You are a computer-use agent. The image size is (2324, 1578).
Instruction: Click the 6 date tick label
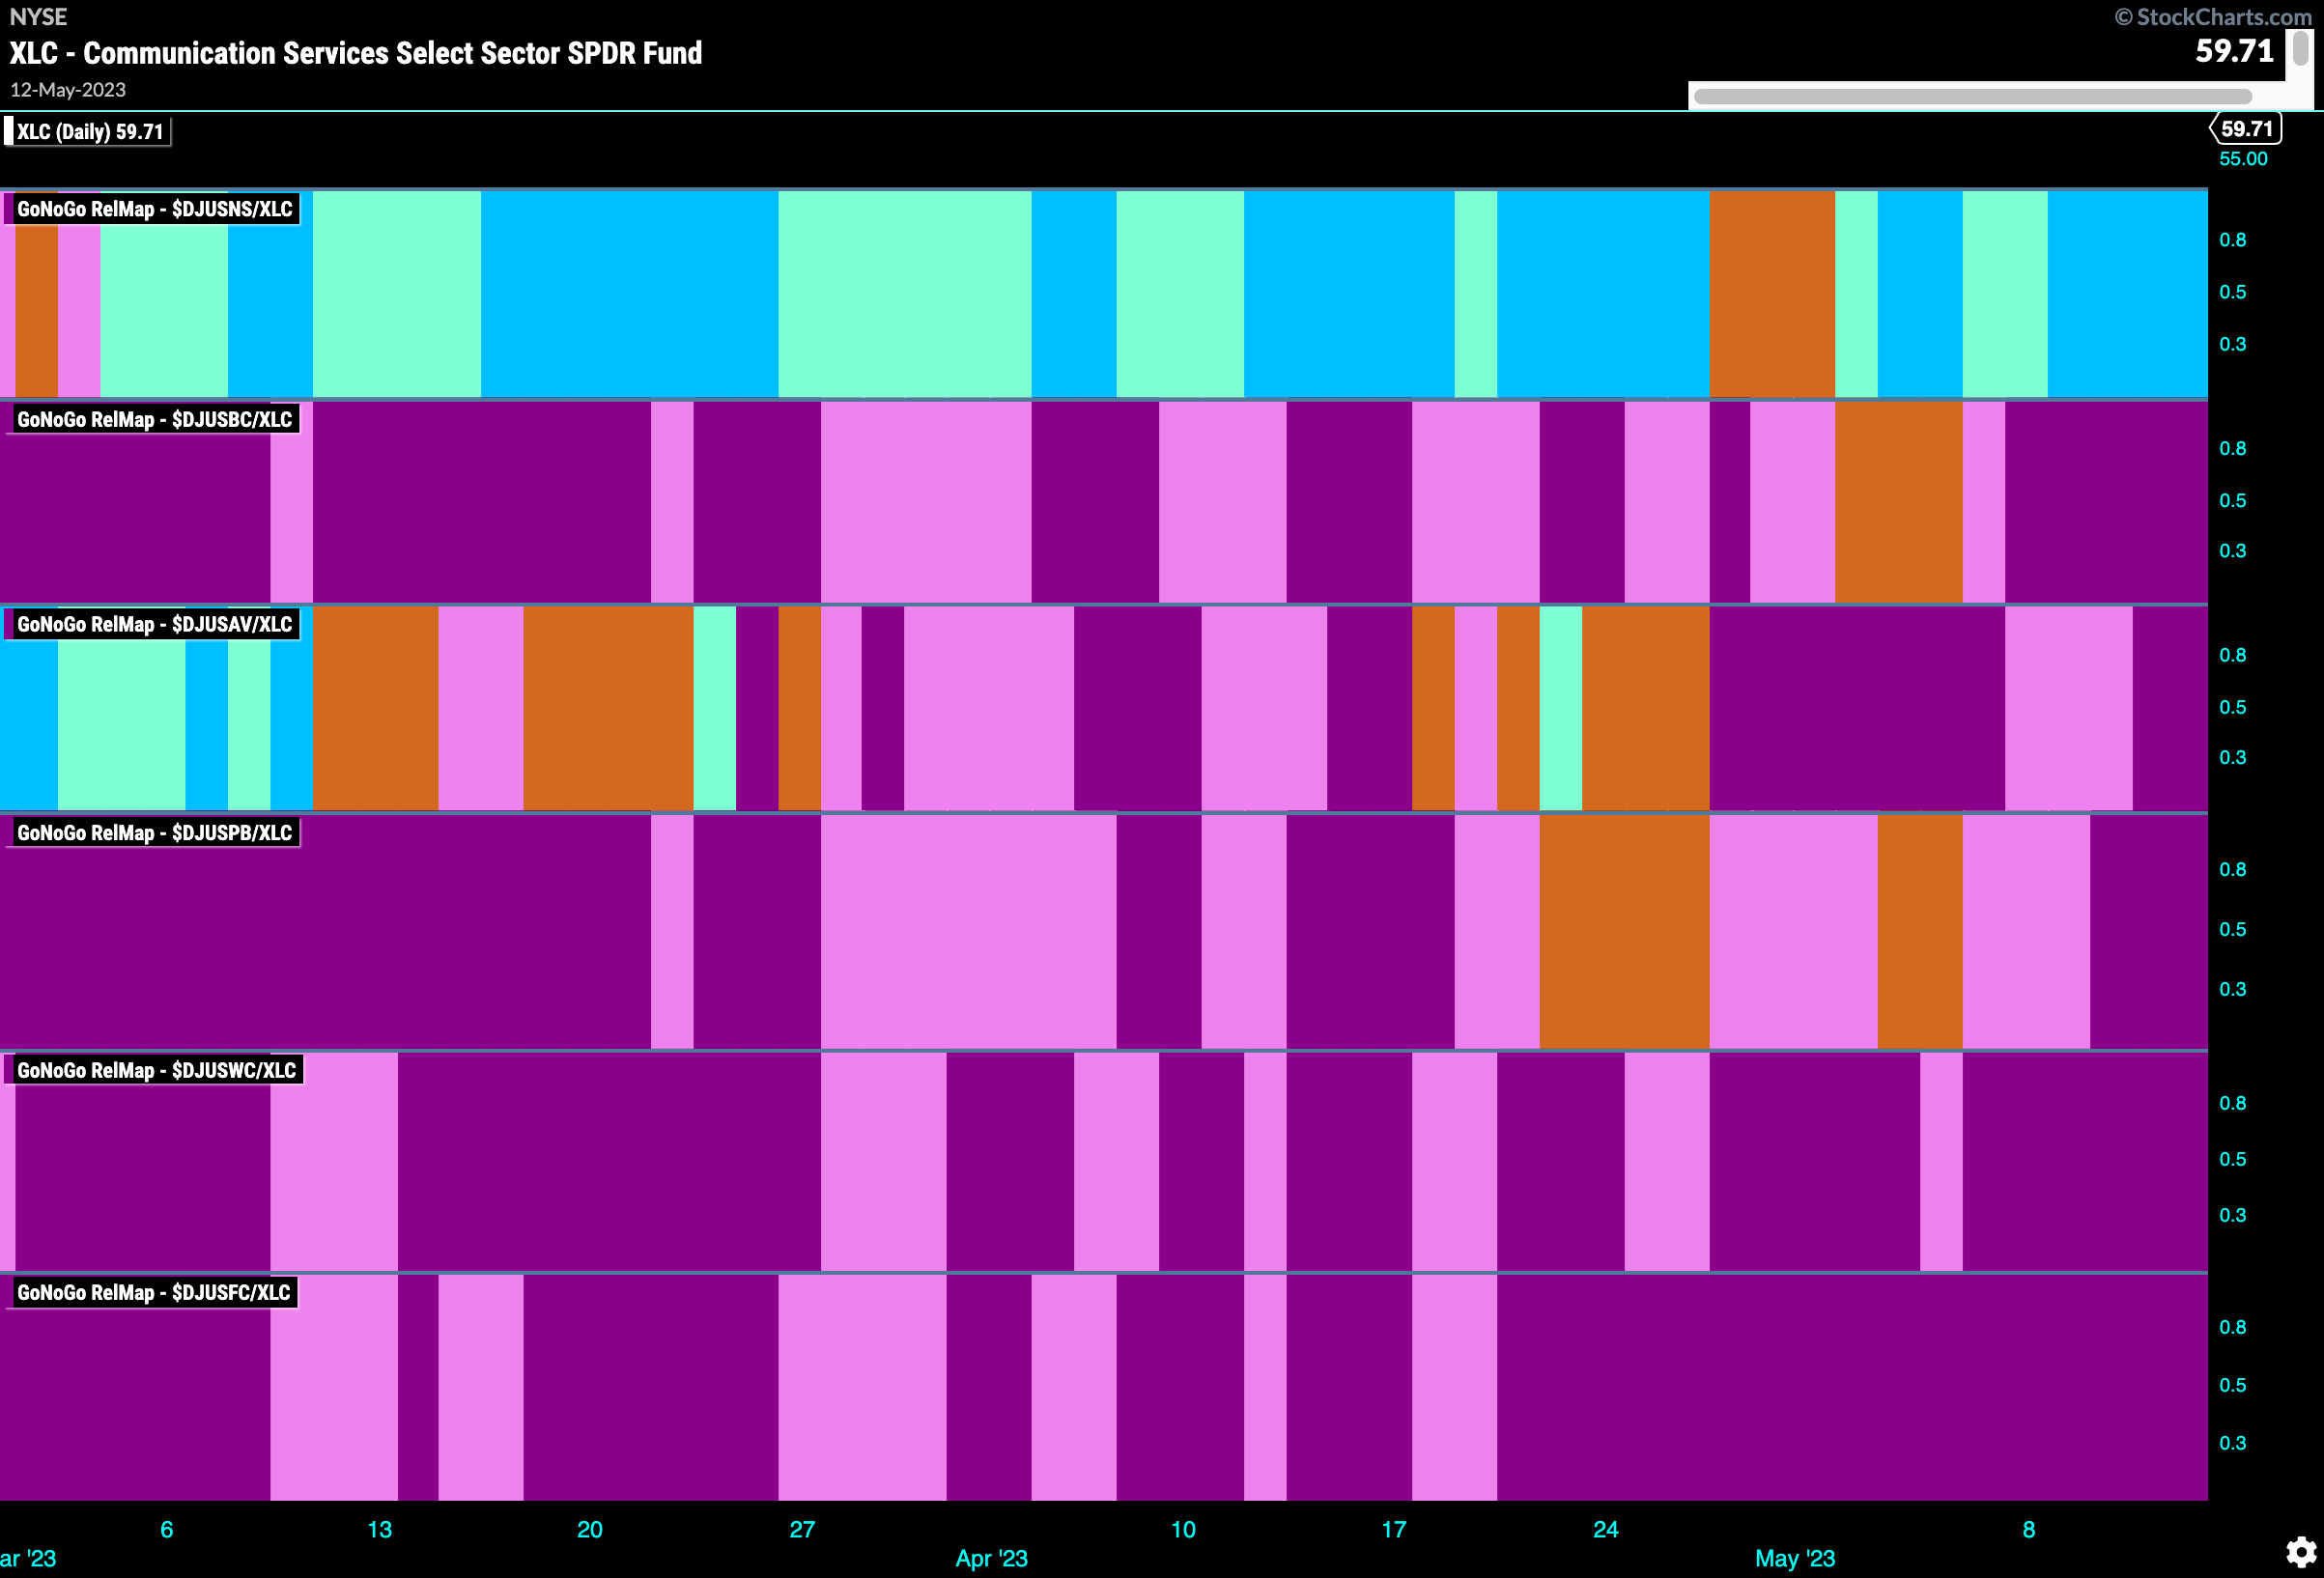tap(167, 1529)
